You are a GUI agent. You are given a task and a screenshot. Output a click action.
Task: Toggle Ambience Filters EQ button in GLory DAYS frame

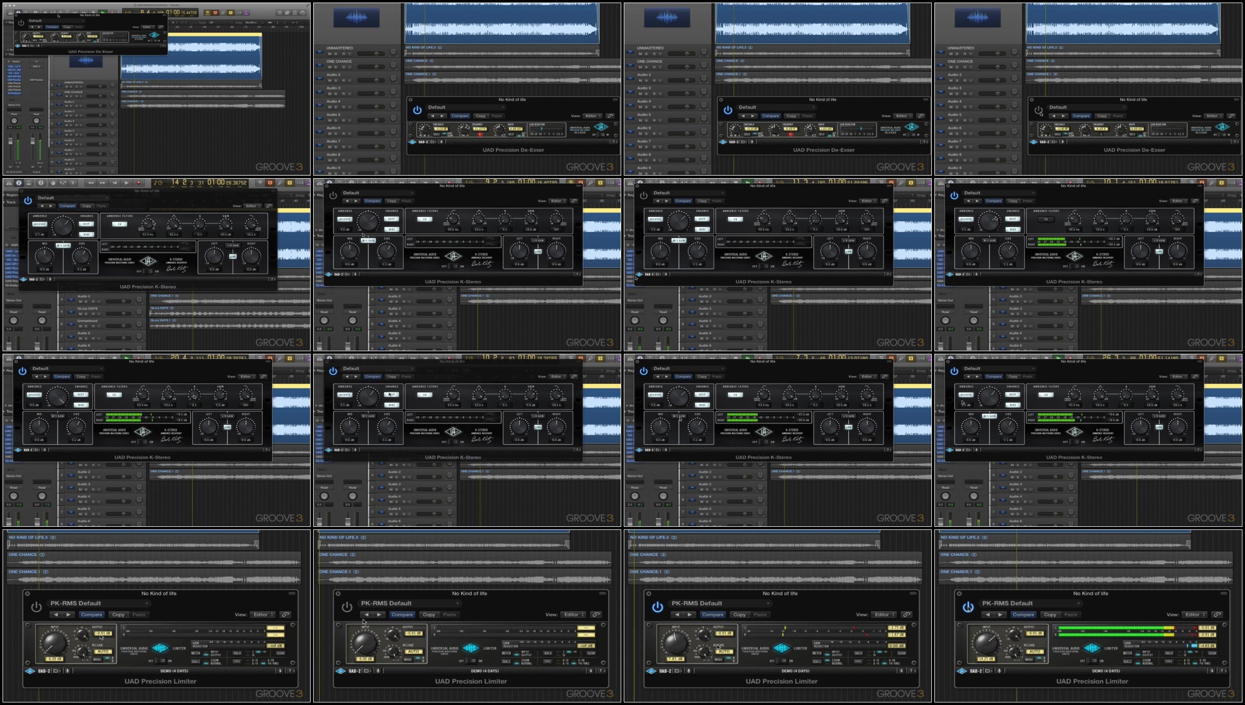click(120, 224)
